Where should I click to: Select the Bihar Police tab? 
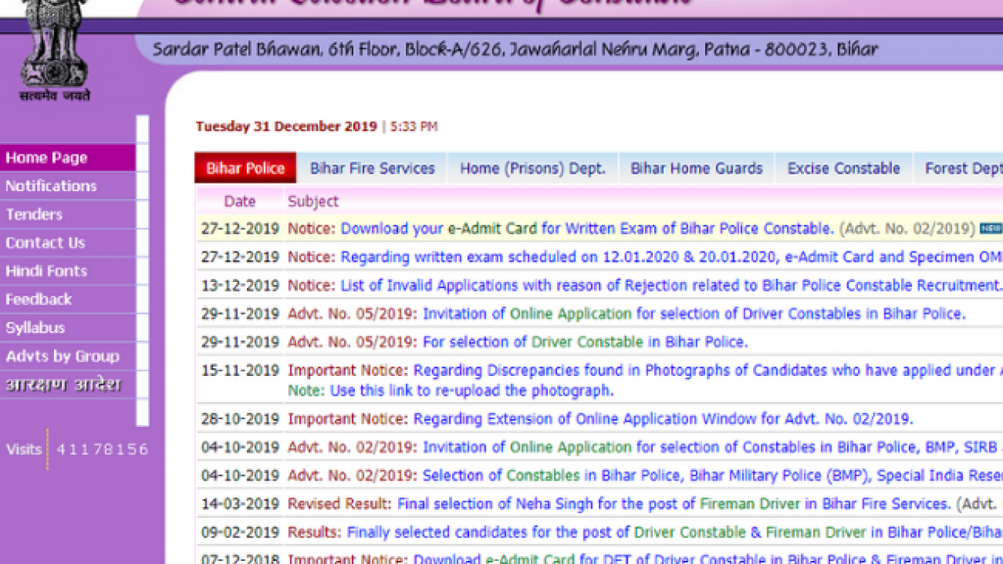coord(245,168)
